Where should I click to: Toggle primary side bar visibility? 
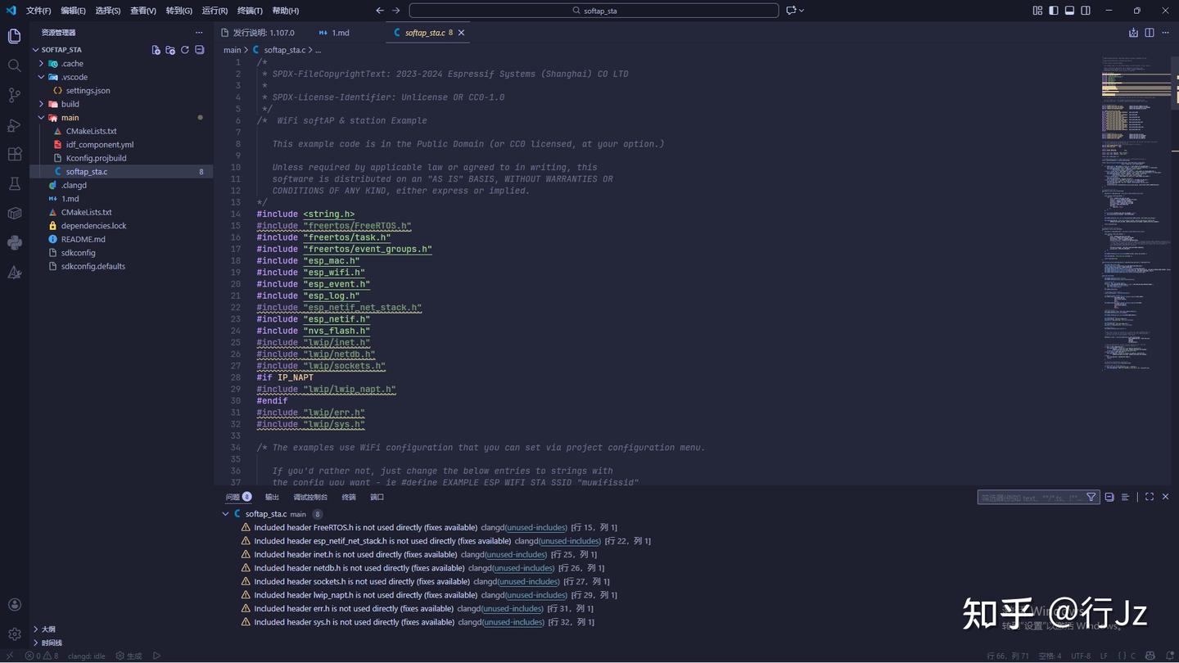1054,11
